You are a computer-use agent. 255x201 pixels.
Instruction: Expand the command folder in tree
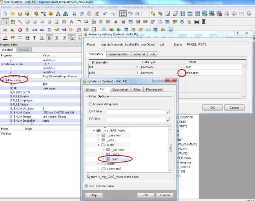click(98, 169)
